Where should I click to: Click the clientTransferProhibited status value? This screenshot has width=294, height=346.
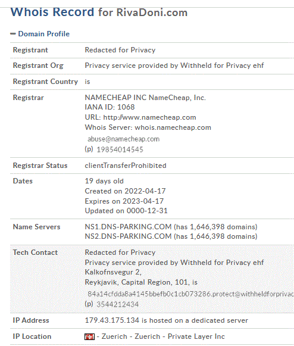[126, 166]
